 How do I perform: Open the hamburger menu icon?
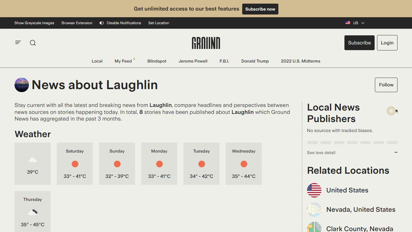coord(18,43)
